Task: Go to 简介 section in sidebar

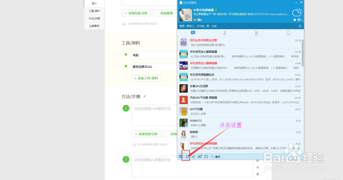Action: click(x=94, y=3)
